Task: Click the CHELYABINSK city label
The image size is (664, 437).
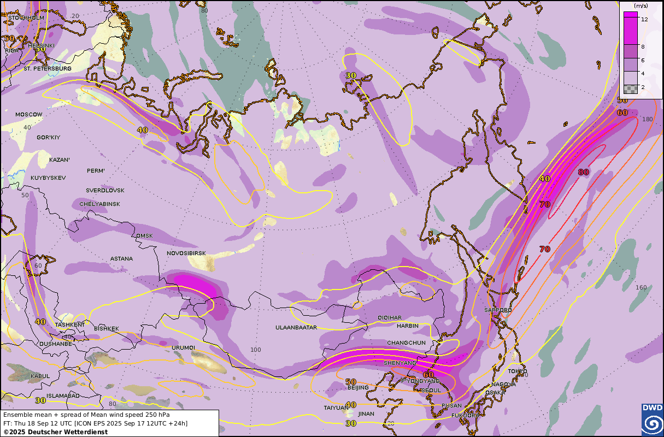Action: [x=99, y=204]
